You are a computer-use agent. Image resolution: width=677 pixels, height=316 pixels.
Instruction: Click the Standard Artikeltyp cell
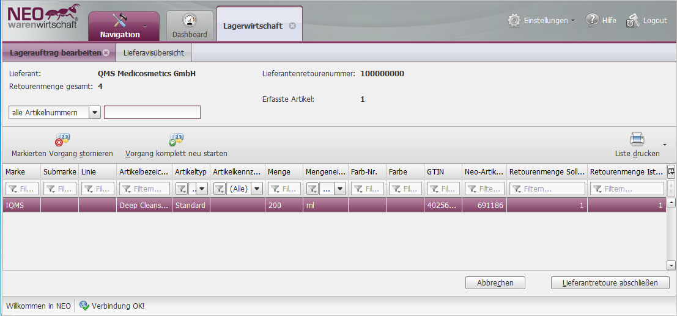(191, 206)
